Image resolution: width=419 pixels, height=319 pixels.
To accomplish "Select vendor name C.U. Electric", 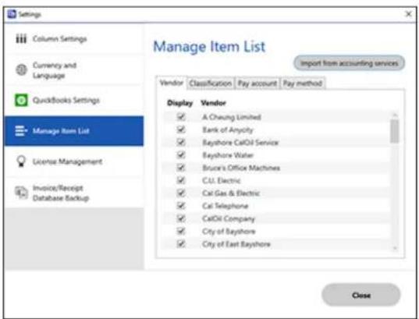I will click(x=222, y=181).
